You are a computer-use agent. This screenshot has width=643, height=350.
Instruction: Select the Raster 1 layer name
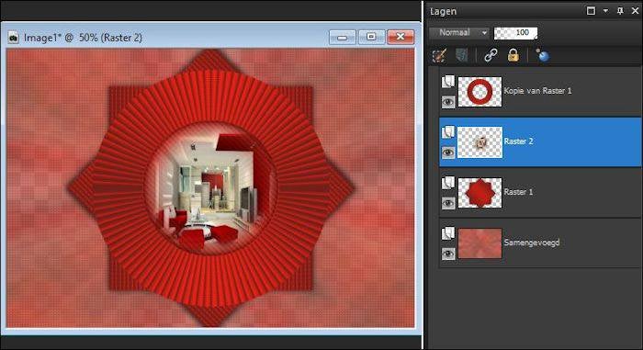click(518, 192)
